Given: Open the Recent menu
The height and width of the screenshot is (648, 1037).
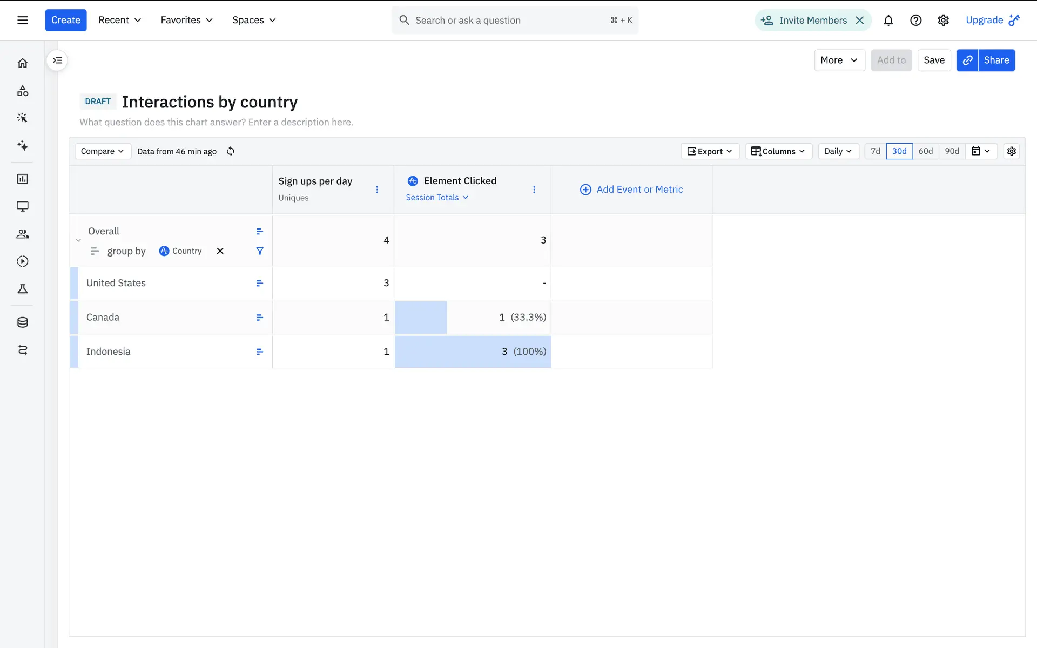Looking at the screenshot, I should [119, 21].
